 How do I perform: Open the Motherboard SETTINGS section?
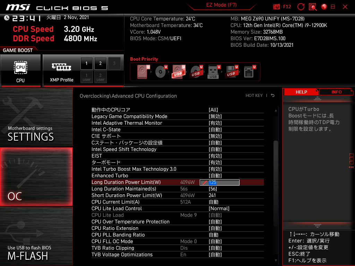tap(36, 117)
